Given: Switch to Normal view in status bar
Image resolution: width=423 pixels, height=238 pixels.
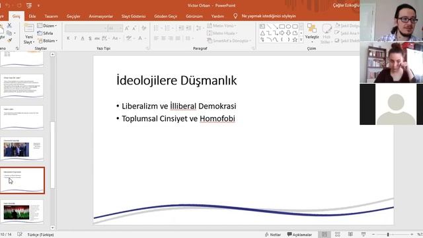Looking at the screenshot, I should pos(325,234).
